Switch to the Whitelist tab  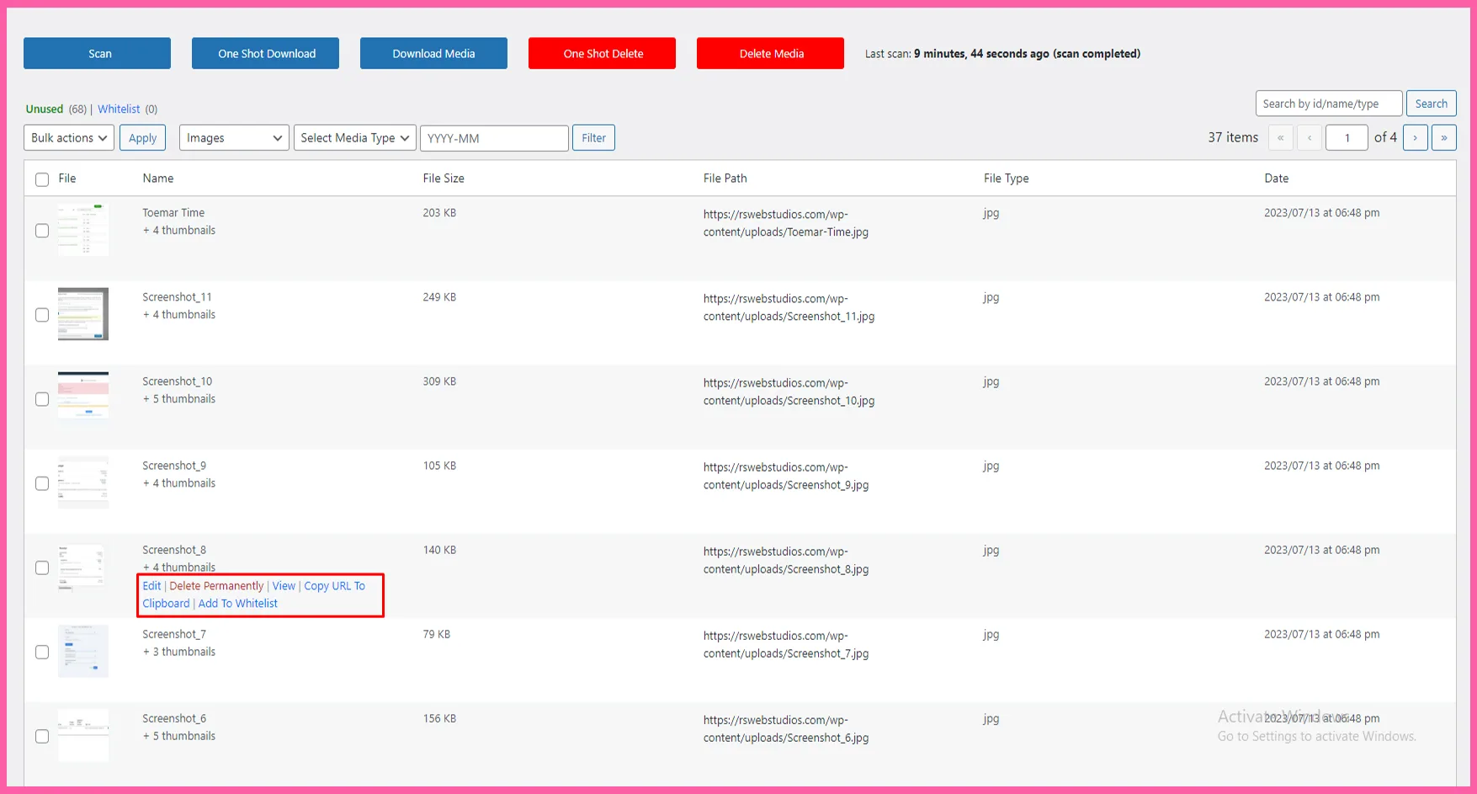[x=119, y=109]
